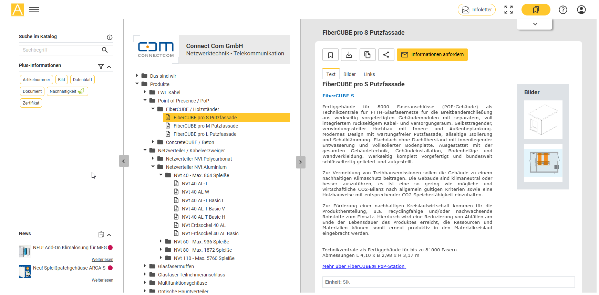The height and width of the screenshot is (295, 599).
Task: Select NVt 40 AL-T Basic H
Action: (x=203, y=217)
